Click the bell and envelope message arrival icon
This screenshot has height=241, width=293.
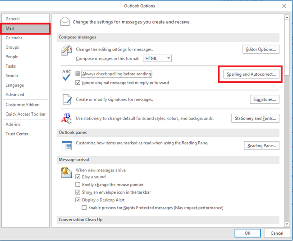(x=66, y=172)
